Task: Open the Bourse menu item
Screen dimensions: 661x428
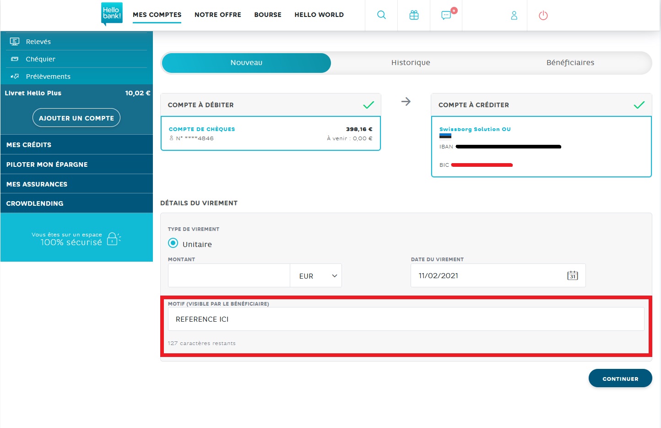Action: (x=268, y=15)
